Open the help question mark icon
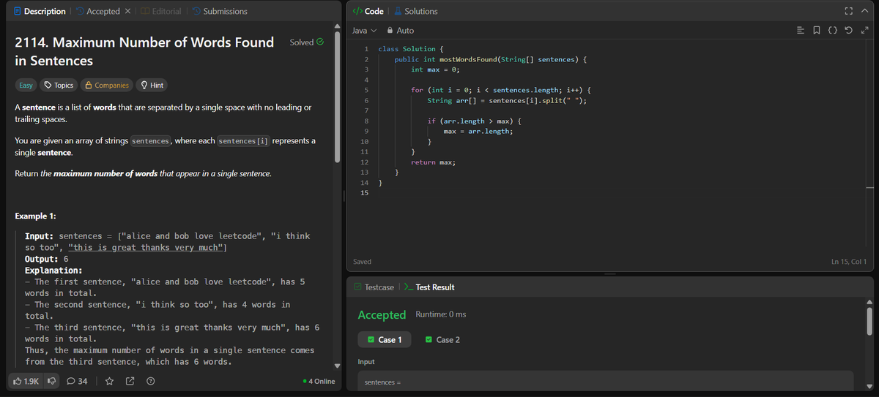Image resolution: width=879 pixels, height=397 pixels. click(x=150, y=381)
